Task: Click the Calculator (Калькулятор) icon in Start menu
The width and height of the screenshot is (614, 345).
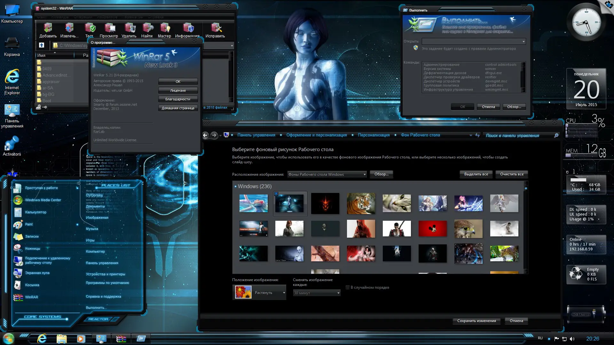Action: click(x=18, y=212)
